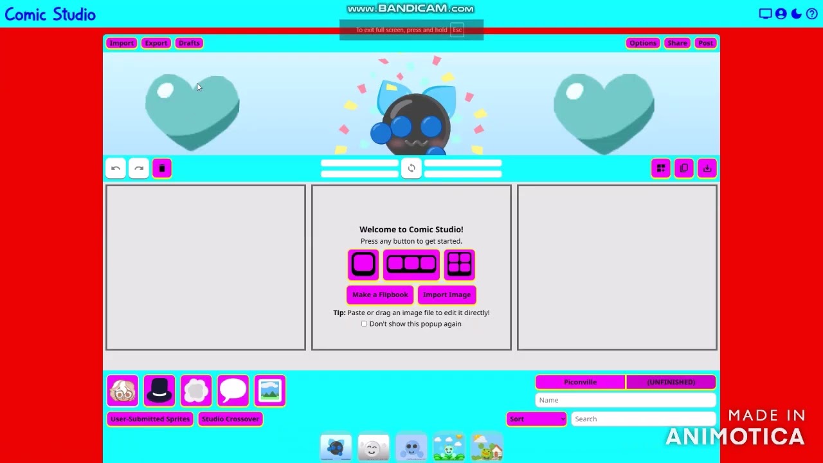Select the frog with house thumbnail
The width and height of the screenshot is (823, 463).
pyautogui.click(x=487, y=448)
